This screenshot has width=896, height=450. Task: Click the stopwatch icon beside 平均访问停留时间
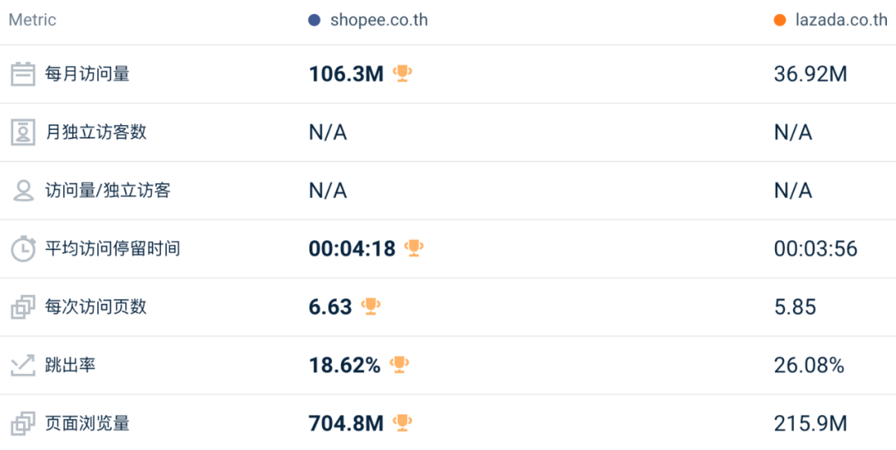[22, 249]
